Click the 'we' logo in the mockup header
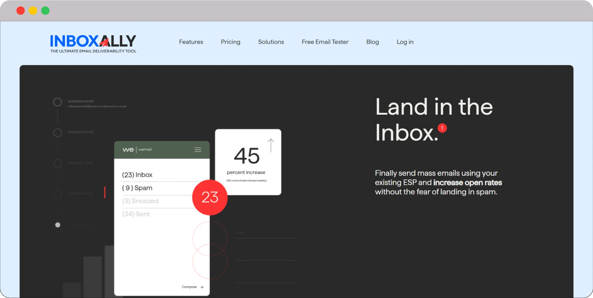Screen dimensions: 593x298 pyautogui.click(x=128, y=149)
